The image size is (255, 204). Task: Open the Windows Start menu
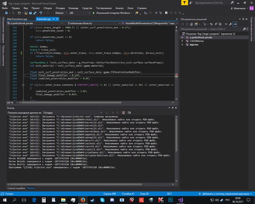[4, 199]
